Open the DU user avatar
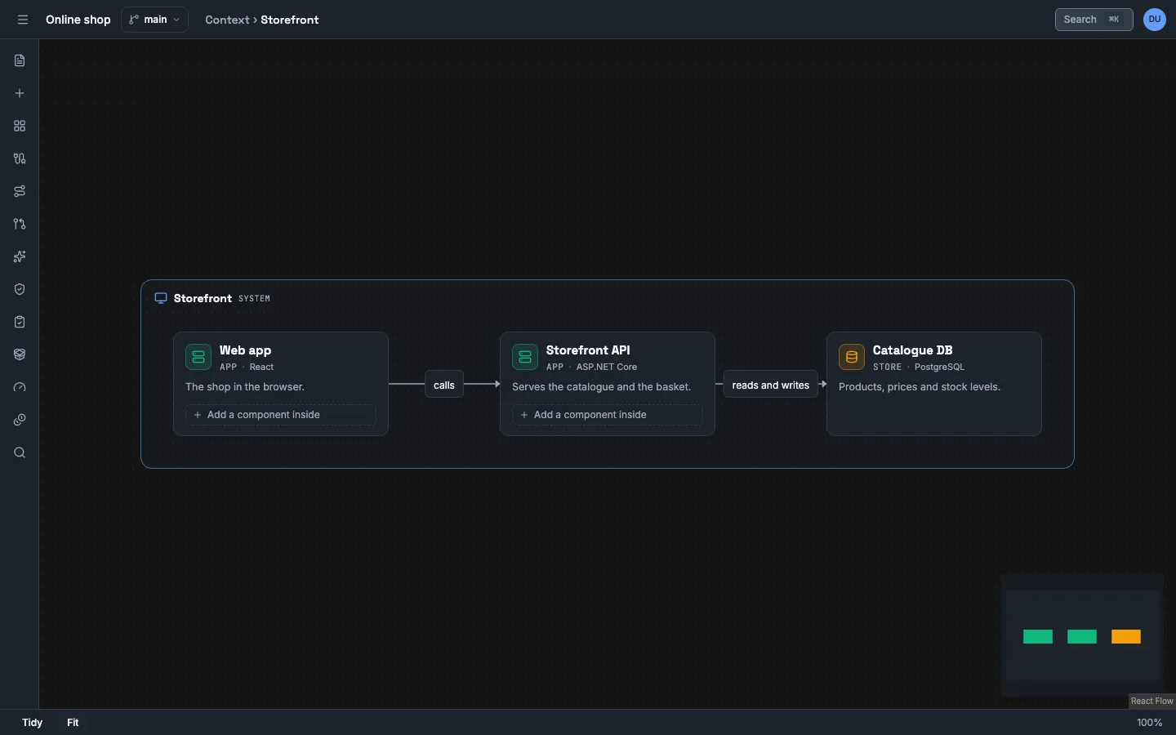Screen dimensions: 1176x735 click(x=1155, y=20)
